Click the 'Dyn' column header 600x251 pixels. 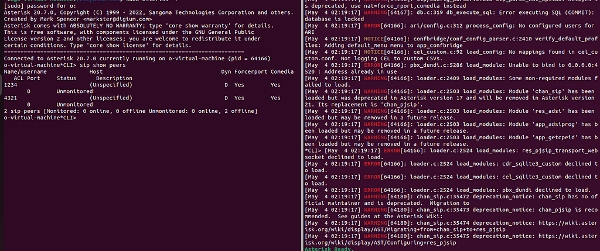(226, 71)
